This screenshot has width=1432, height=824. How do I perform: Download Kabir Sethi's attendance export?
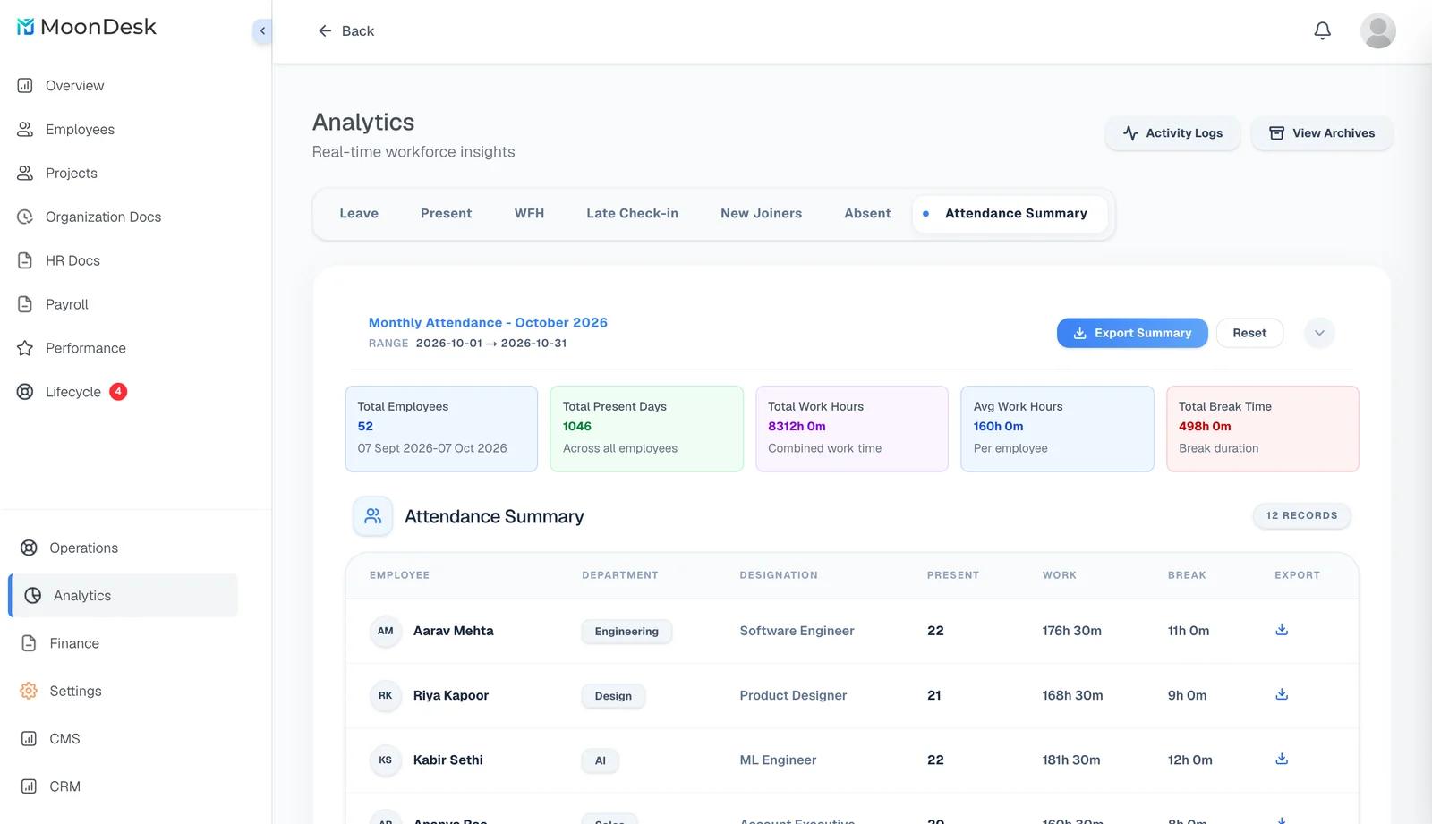click(x=1282, y=759)
